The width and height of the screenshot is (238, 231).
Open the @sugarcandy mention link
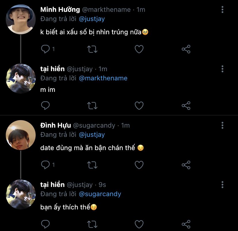(x=100, y=194)
